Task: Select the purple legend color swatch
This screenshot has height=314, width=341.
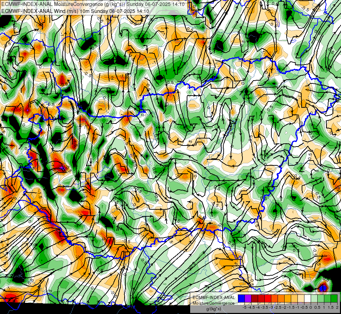Action: [248, 298]
